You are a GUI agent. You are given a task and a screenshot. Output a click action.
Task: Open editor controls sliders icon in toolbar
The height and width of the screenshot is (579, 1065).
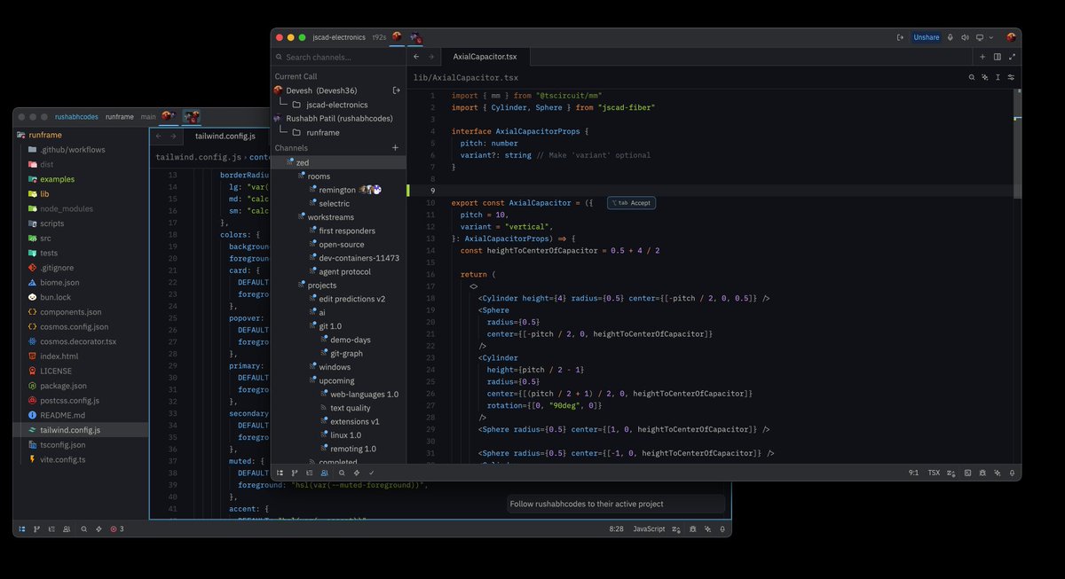coord(1011,78)
